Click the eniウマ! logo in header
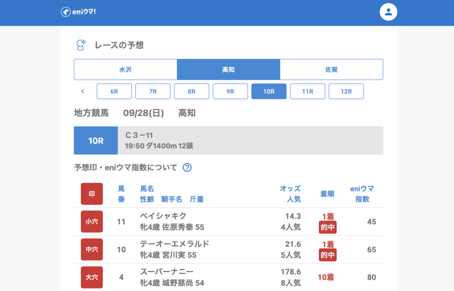Screen dimensions: 454x291 tap(78, 12)
